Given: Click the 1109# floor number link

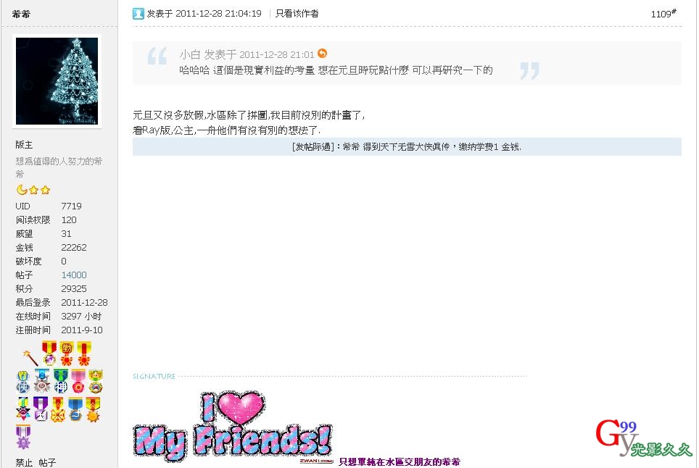Looking at the screenshot, I should click(663, 14).
